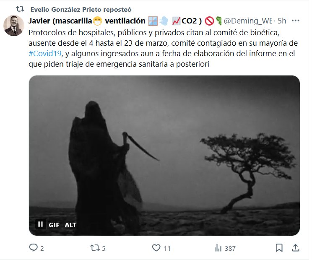Click the repost arrows icon beside Evelio
312x260 pixels.
point(20,9)
